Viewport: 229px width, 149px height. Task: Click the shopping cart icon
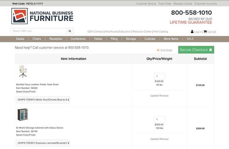(x=205, y=32)
